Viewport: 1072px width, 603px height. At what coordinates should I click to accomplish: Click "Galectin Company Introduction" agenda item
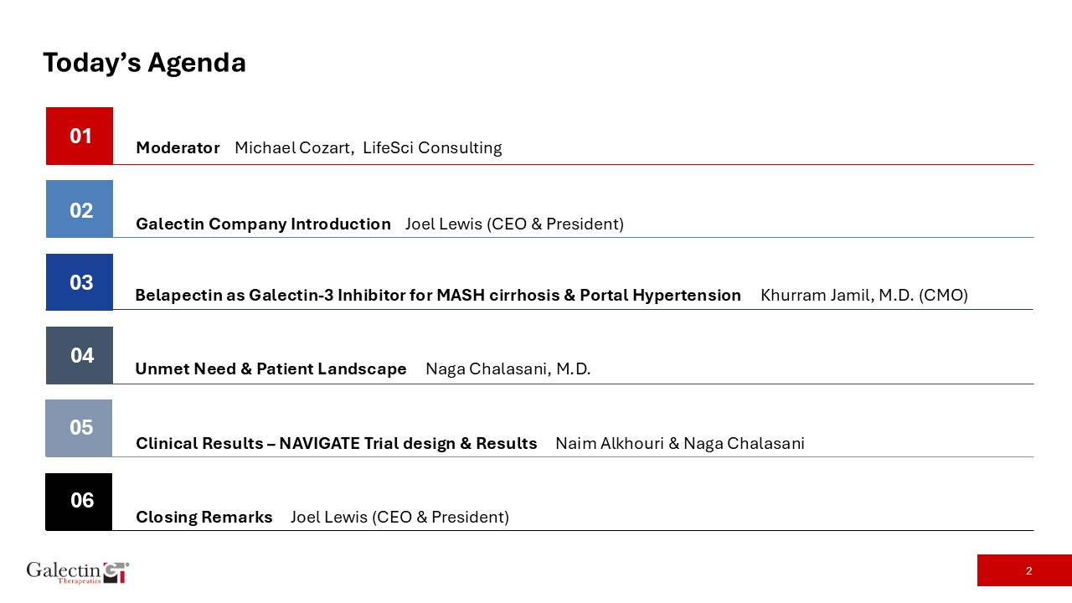[263, 224]
